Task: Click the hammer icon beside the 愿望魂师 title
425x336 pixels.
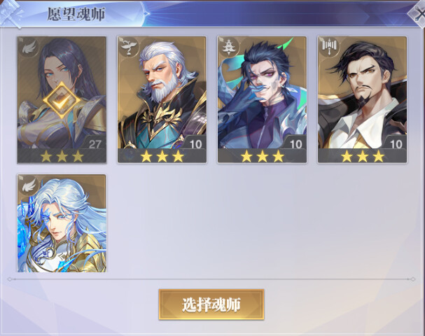Action: (x=12, y=13)
